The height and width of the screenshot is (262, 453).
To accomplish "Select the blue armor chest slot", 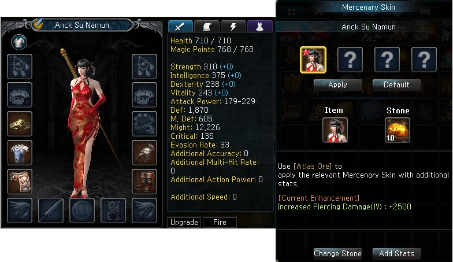I will 20,153.
